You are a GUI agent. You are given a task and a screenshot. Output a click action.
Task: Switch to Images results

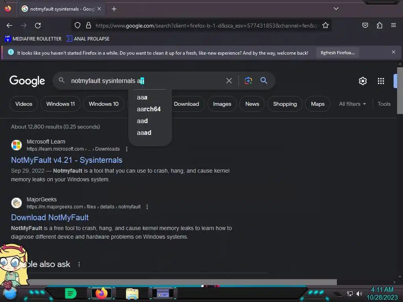222,104
